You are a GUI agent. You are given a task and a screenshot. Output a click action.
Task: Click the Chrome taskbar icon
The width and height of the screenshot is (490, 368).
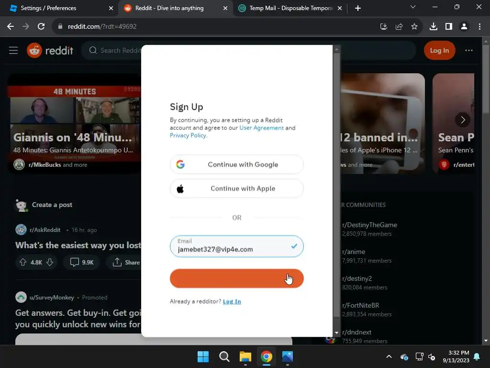(266, 356)
